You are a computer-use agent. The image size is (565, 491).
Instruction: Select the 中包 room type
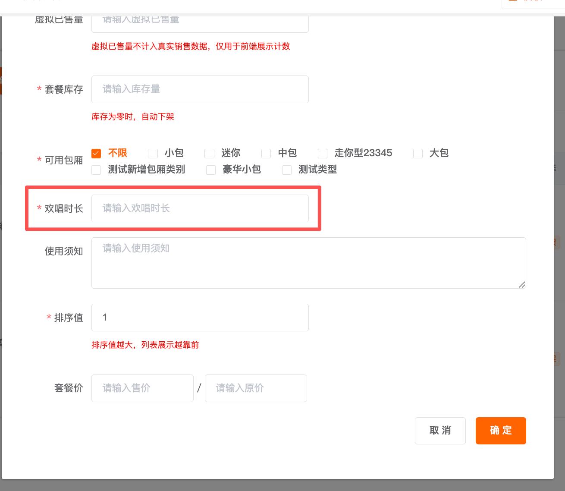[266, 153]
